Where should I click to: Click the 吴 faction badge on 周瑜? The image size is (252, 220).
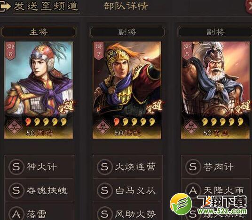click(x=14, y=127)
